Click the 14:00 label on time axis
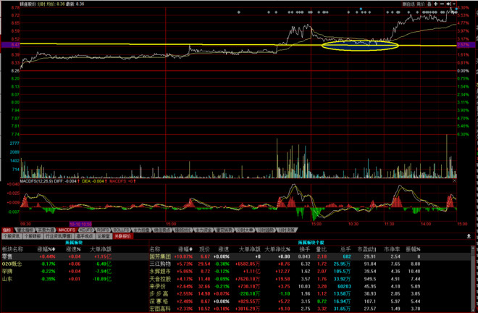Screen dimensions: 478x313 pos(426,224)
